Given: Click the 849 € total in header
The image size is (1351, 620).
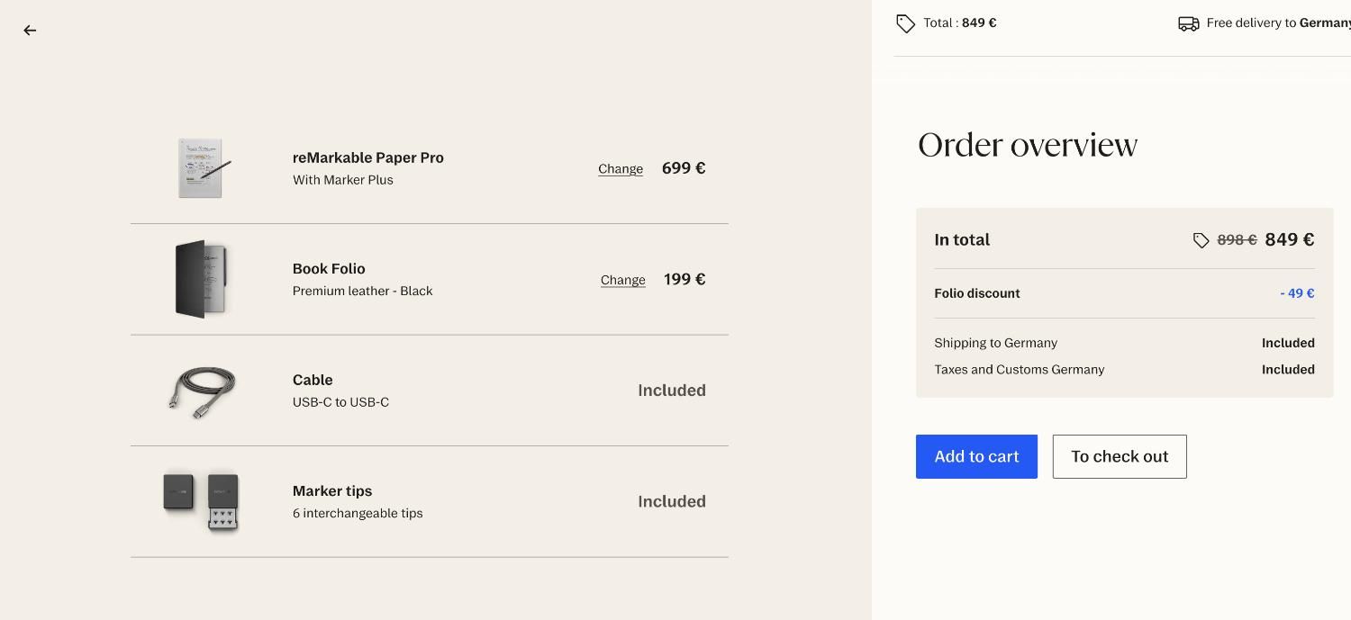Looking at the screenshot, I should (x=979, y=23).
